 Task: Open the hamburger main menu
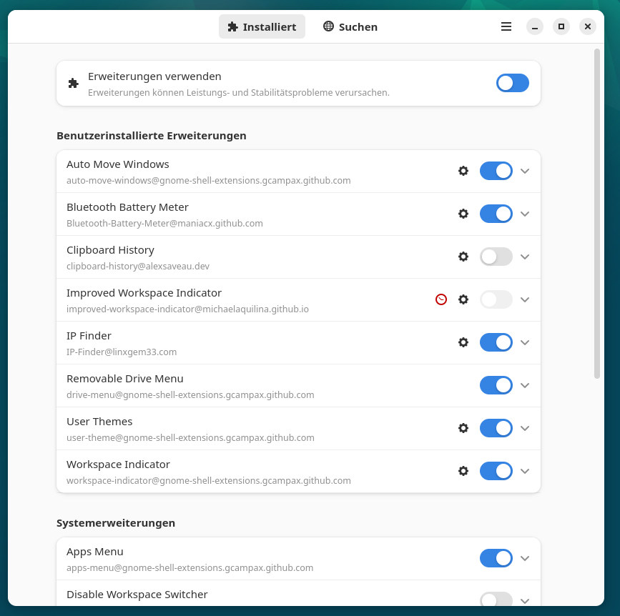click(506, 27)
